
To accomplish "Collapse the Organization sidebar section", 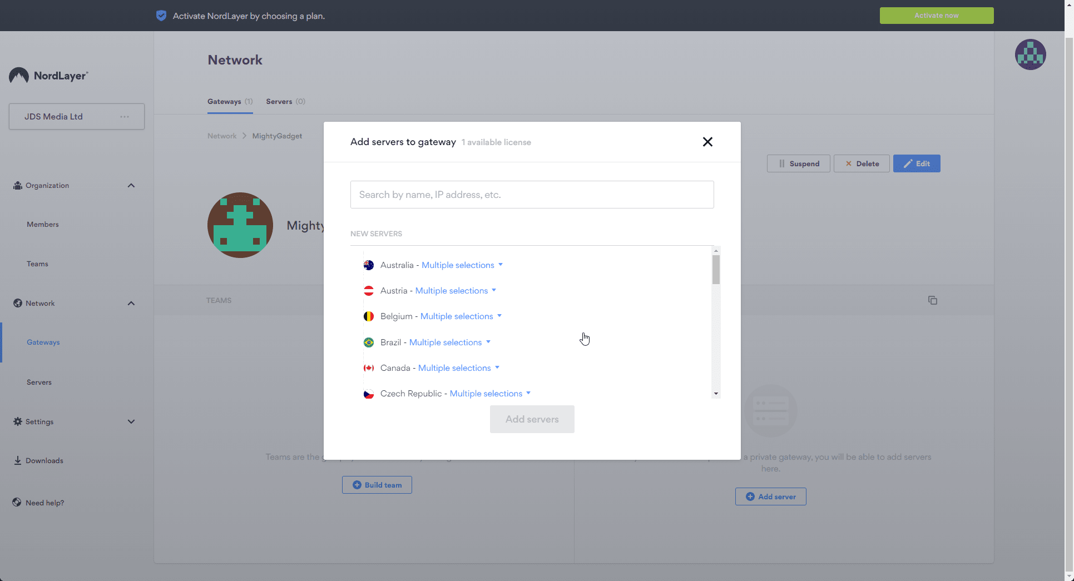I will (x=131, y=186).
